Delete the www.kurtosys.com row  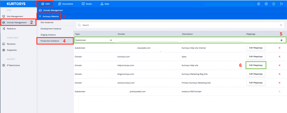[x=279, y=83]
